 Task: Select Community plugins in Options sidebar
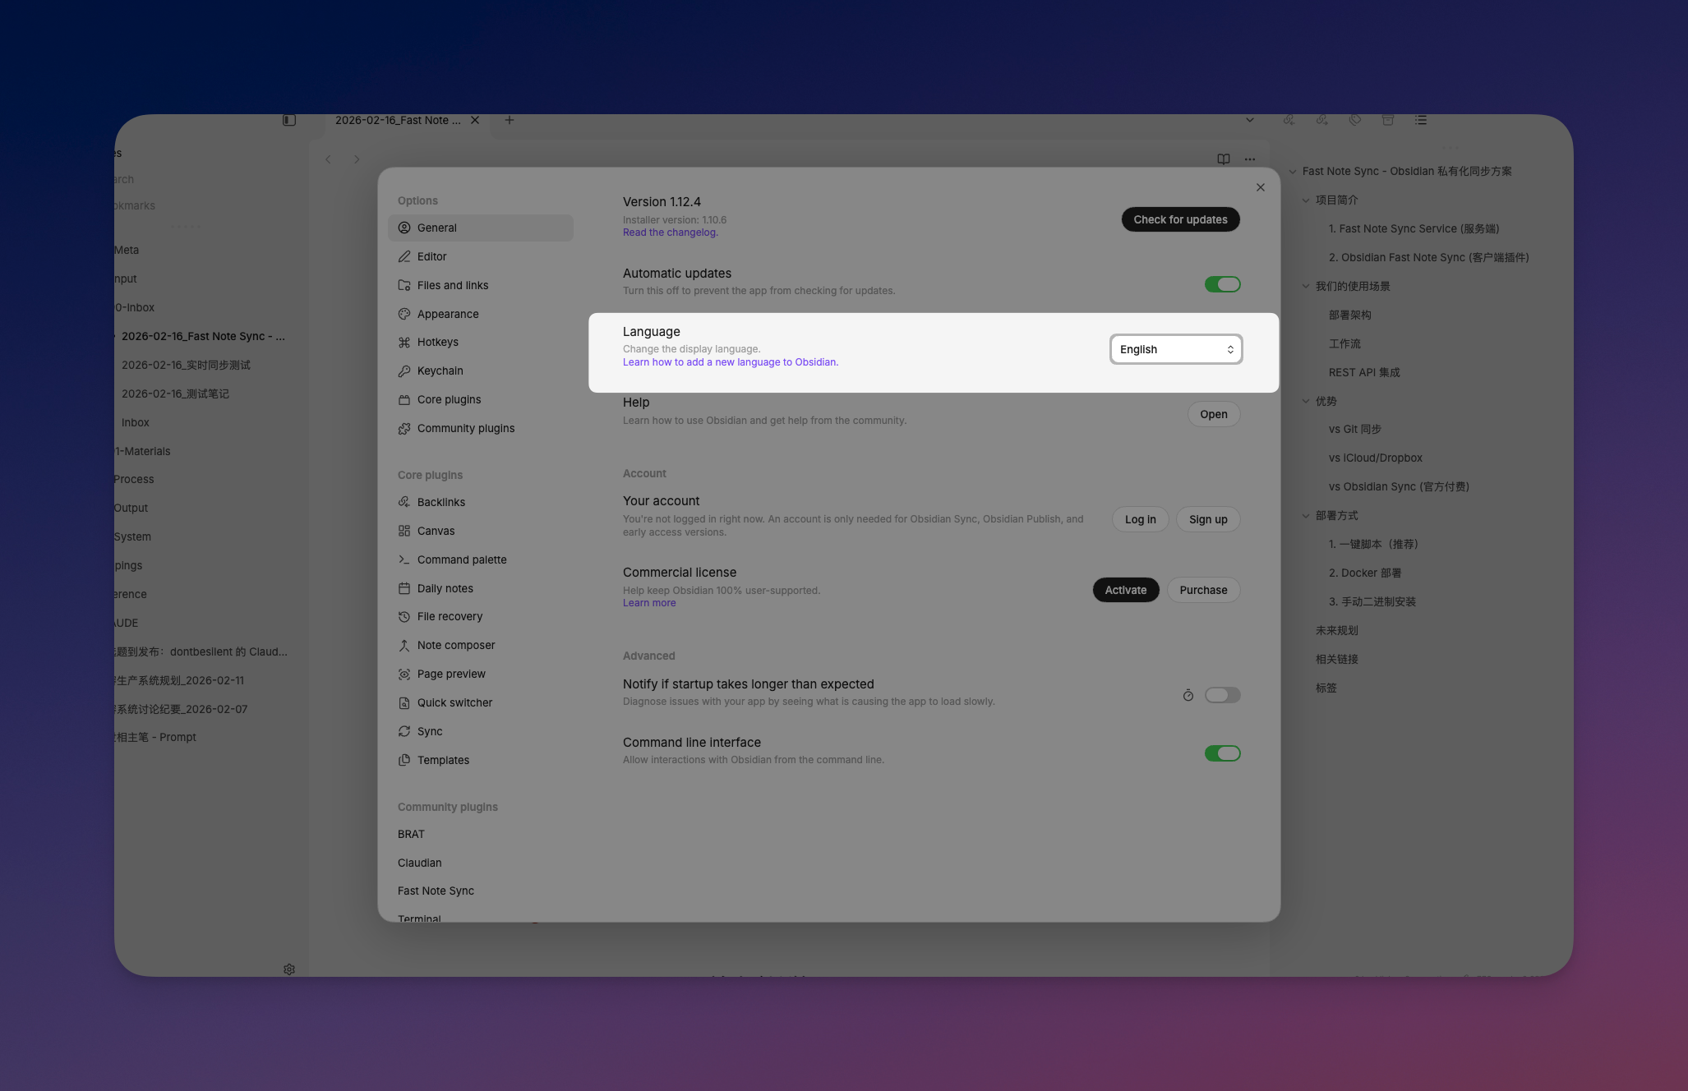click(465, 428)
